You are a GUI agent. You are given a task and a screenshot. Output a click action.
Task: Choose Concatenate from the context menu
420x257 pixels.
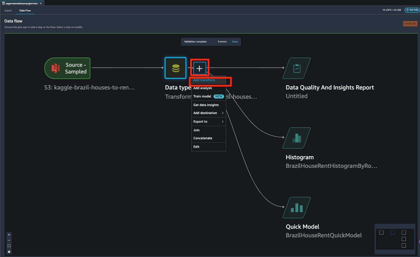click(x=209, y=138)
